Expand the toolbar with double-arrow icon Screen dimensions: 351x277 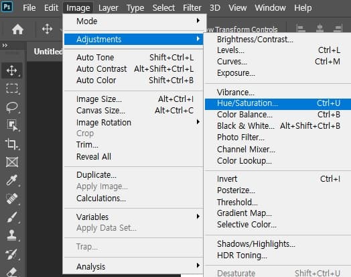[x=5, y=46]
